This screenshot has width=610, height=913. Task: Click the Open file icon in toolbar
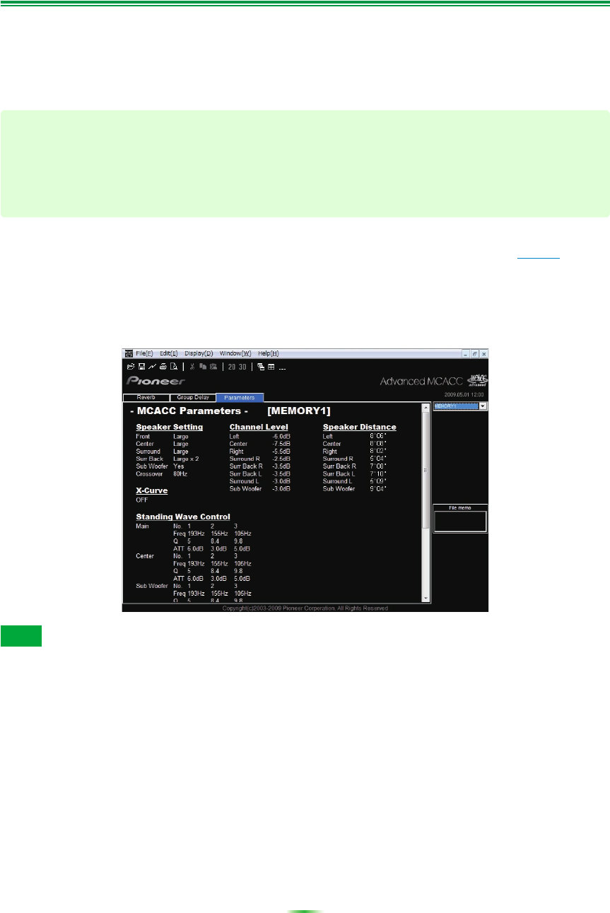130,367
